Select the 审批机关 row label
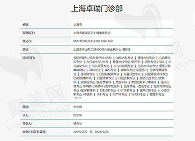The width and height of the screenshot is (195, 141). [29, 33]
